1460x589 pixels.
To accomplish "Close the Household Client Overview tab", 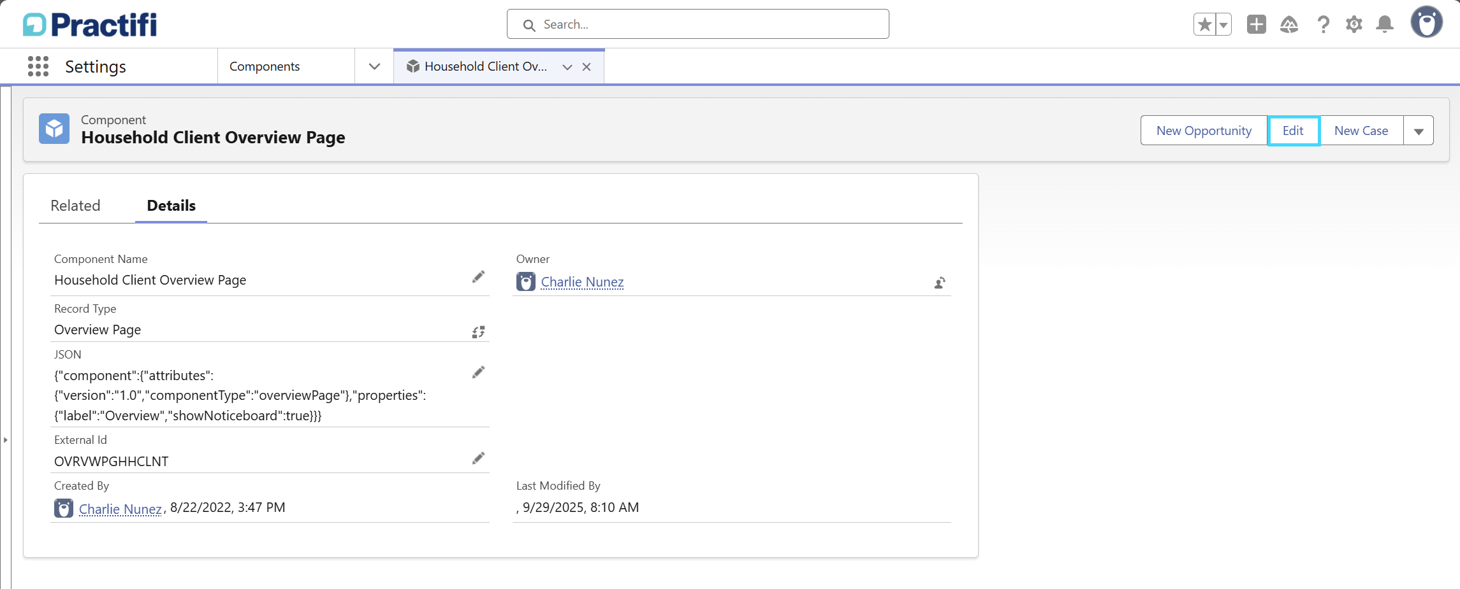I will [587, 67].
